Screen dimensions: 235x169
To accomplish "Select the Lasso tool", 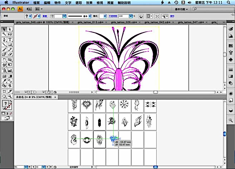I will click(10, 34).
